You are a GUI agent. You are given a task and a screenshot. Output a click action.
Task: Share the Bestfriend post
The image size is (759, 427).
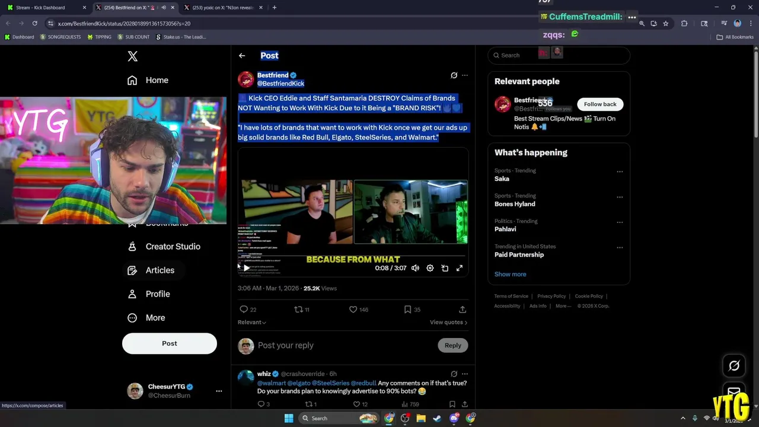pyautogui.click(x=463, y=310)
